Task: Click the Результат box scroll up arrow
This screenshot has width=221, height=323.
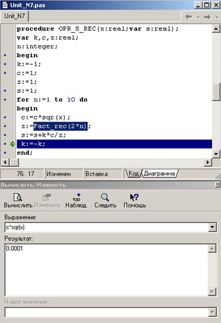Action: click(x=212, y=249)
